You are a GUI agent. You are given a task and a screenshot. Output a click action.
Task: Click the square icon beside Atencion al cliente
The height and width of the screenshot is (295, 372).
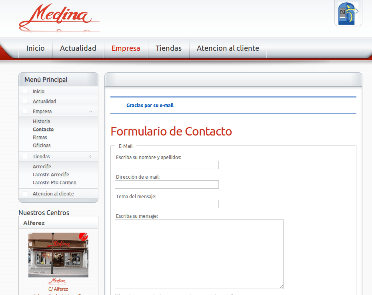(x=25, y=194)
